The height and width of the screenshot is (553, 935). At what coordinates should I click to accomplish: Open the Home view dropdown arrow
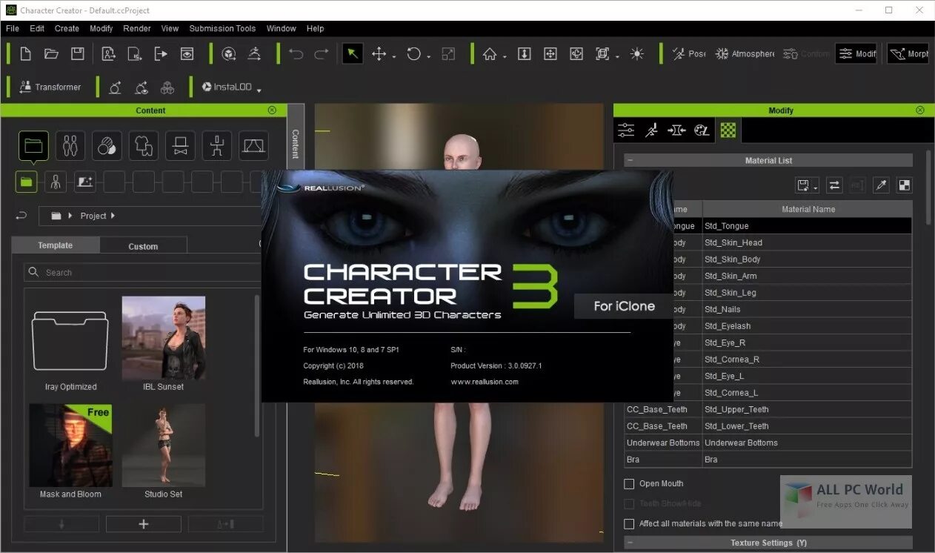505,56
